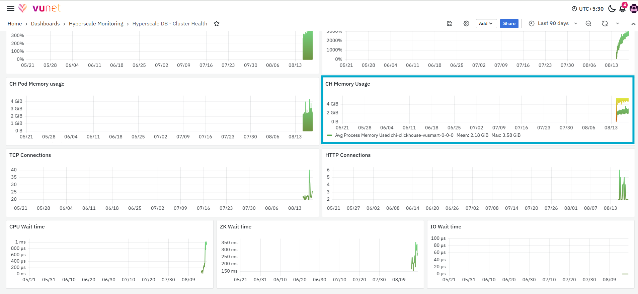638x294 pixels.
Task: Navigate to Dashboards breadcrumb
Action: pos(45,23)
